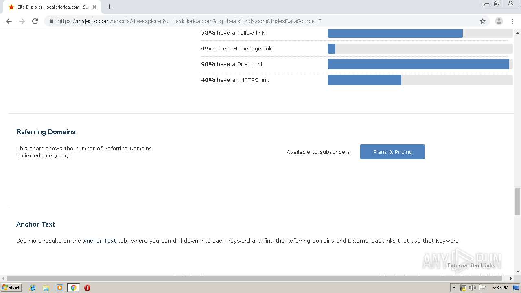The width and height of the screenshot is (521, 293).
Task: Show hidden system tray icons
Action: 454,288
